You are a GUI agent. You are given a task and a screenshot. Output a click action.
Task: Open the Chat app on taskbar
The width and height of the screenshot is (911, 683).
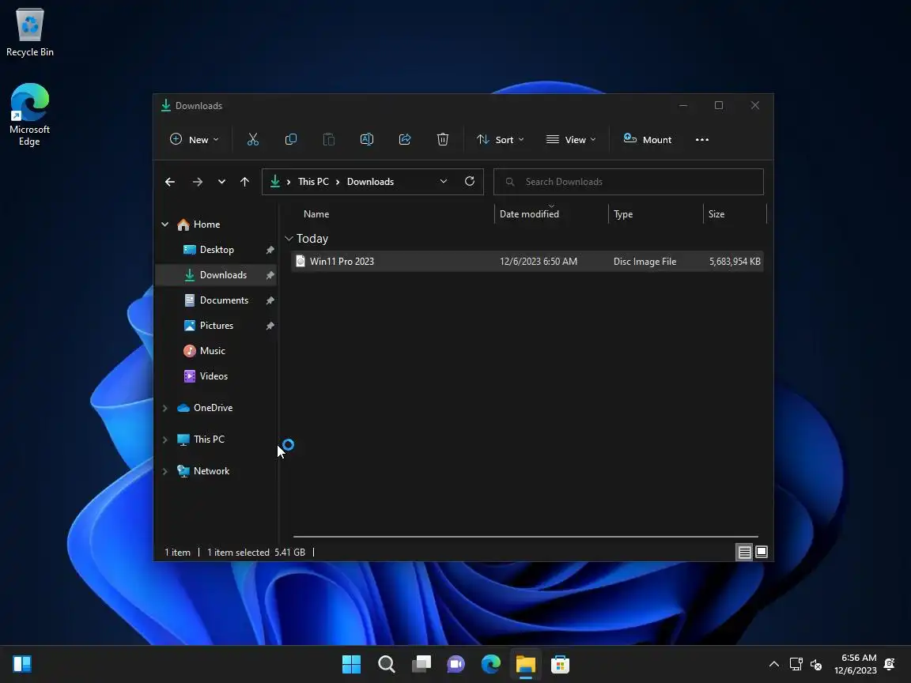point(456,664)
